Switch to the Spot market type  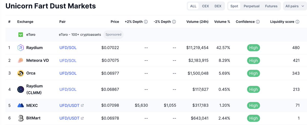coord(234,6)
